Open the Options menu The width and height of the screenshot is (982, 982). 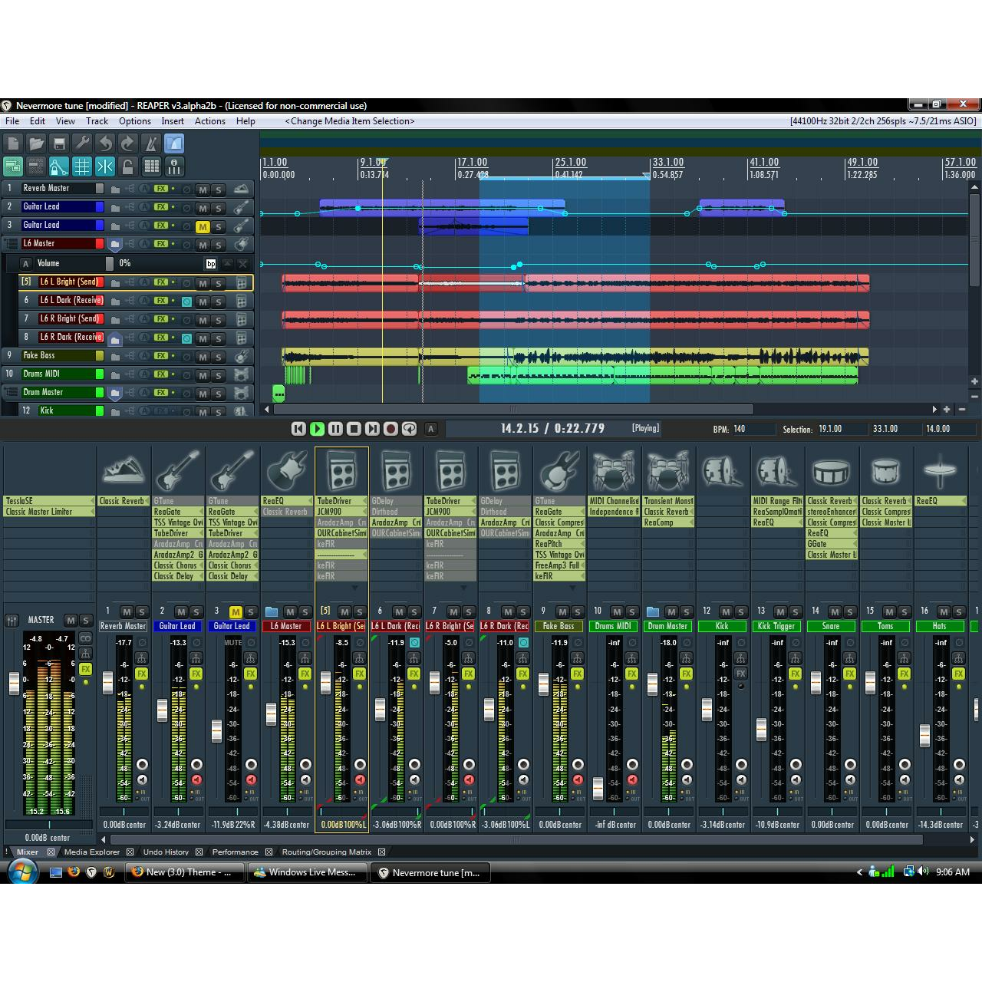[x=134, y=121]
